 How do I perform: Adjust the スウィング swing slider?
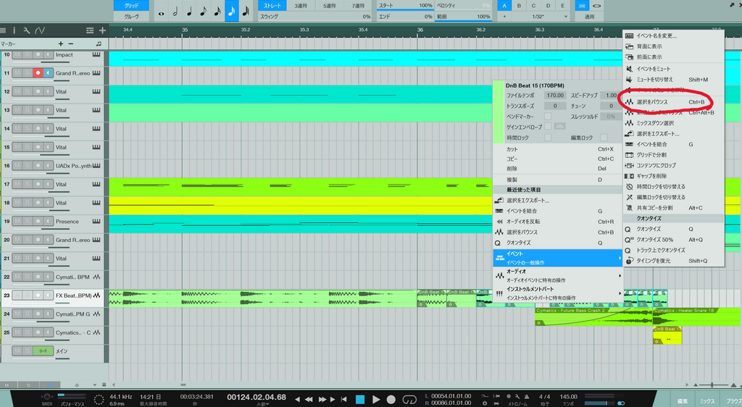[314, 17]
